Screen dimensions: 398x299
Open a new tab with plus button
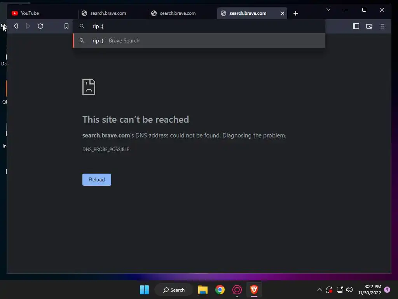[296, 13]
